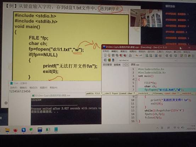
Task: Click Compile & Run icon in Dev-C++
Action: tap(189, 56)
